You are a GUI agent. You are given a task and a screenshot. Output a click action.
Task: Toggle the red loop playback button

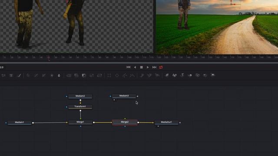[161, 67]
